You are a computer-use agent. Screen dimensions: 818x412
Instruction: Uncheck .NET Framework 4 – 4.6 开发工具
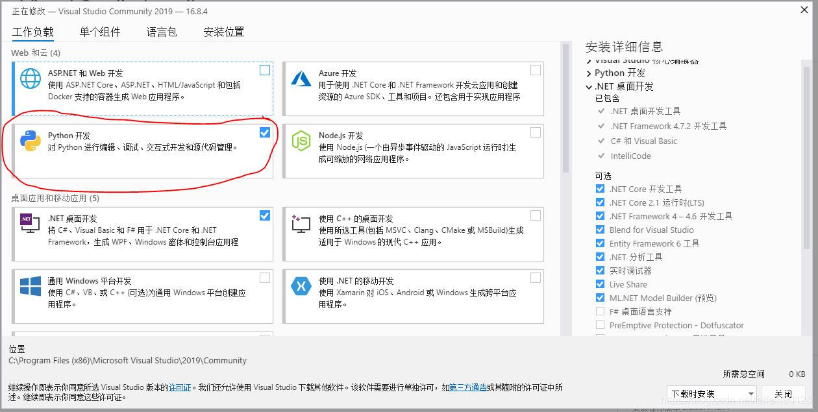pos(600,216)
